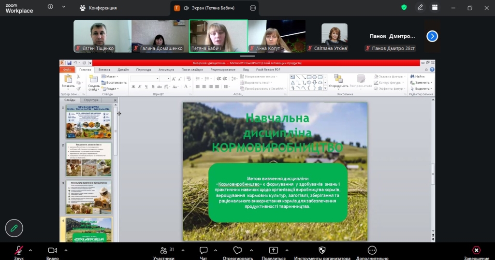Switch to the Конференция tab

(98, 8)
